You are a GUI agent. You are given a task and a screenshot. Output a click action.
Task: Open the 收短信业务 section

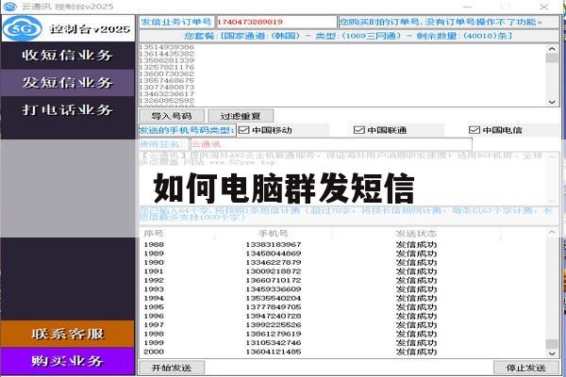68,56
